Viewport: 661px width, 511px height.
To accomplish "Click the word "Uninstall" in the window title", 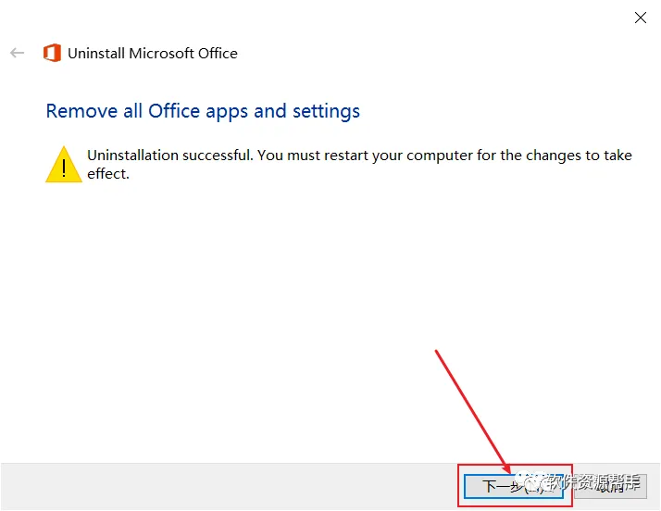I will pos(96,54).
